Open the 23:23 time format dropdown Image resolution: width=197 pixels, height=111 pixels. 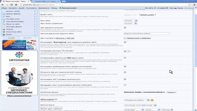(x=153, y=110)
